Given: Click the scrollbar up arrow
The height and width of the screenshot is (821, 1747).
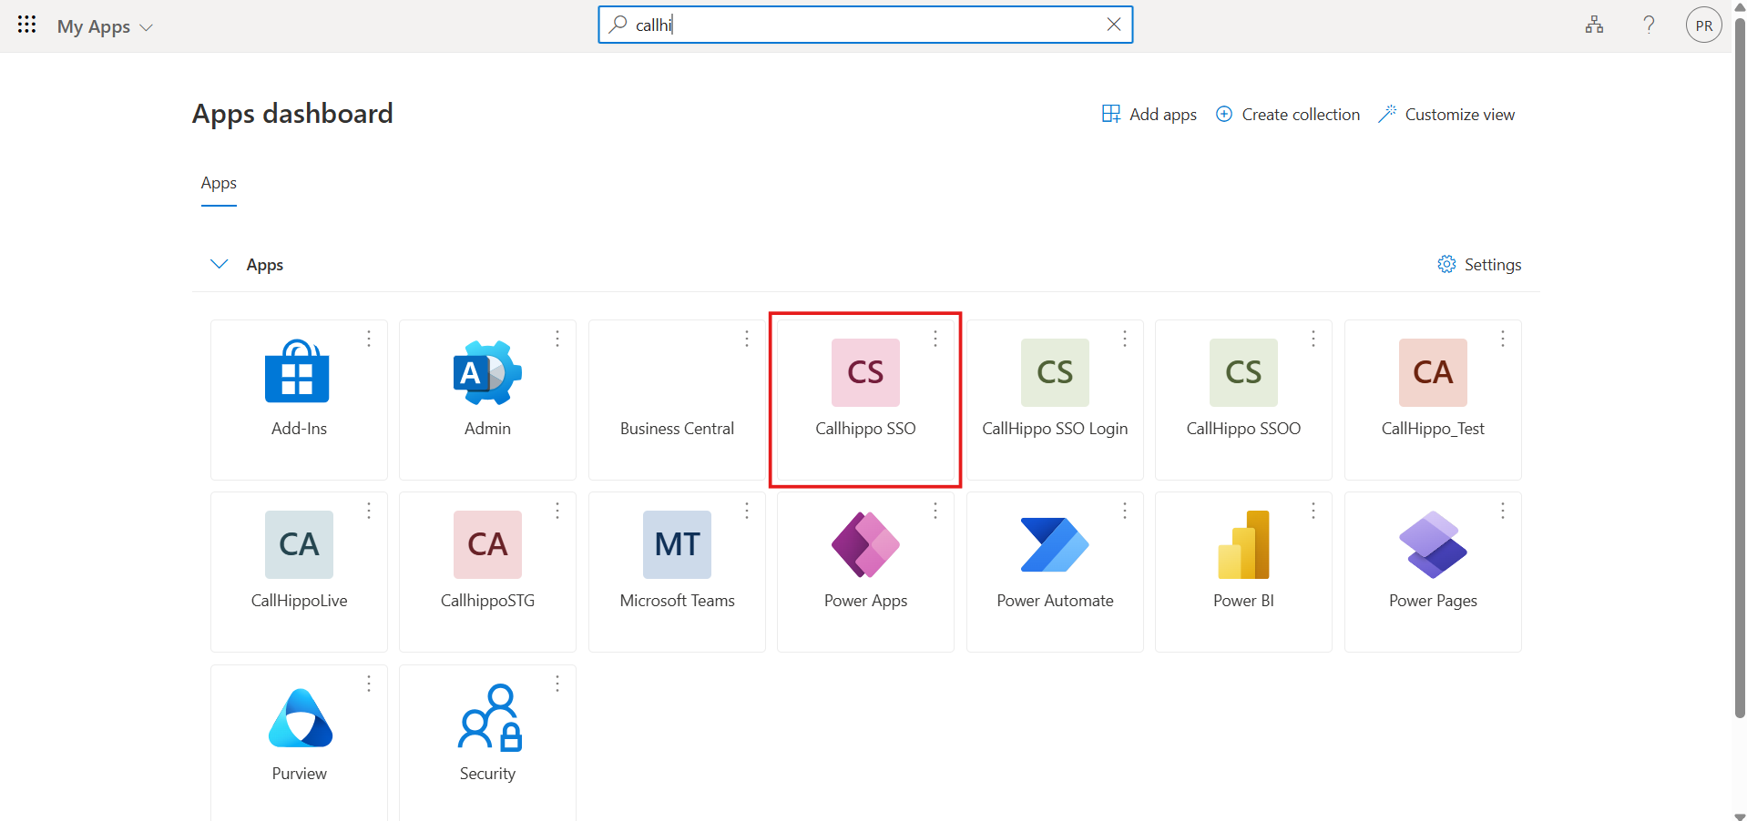Looking at the screenshot, I should click(1740, 6).
